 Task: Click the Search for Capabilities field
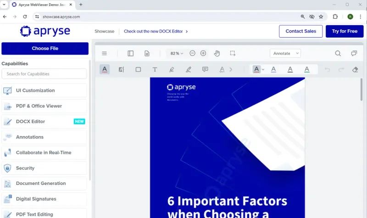click(44, 74)
